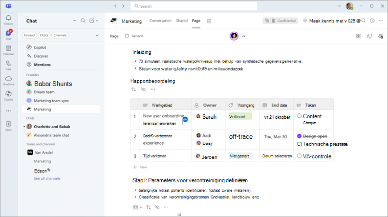The image size is (388, 217).
Task: Click in the Search box
Action: (x=194, y=6)
